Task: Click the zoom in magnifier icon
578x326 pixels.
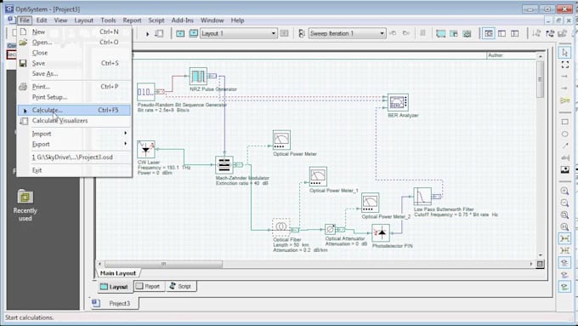Action: 564,191
